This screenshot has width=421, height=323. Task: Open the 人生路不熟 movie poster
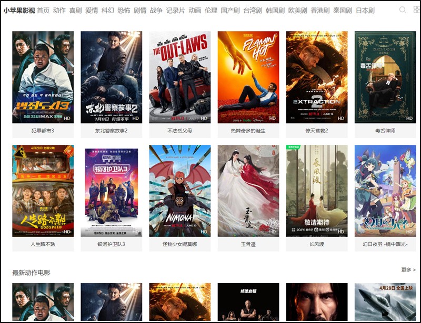click(x=43, y=191)
